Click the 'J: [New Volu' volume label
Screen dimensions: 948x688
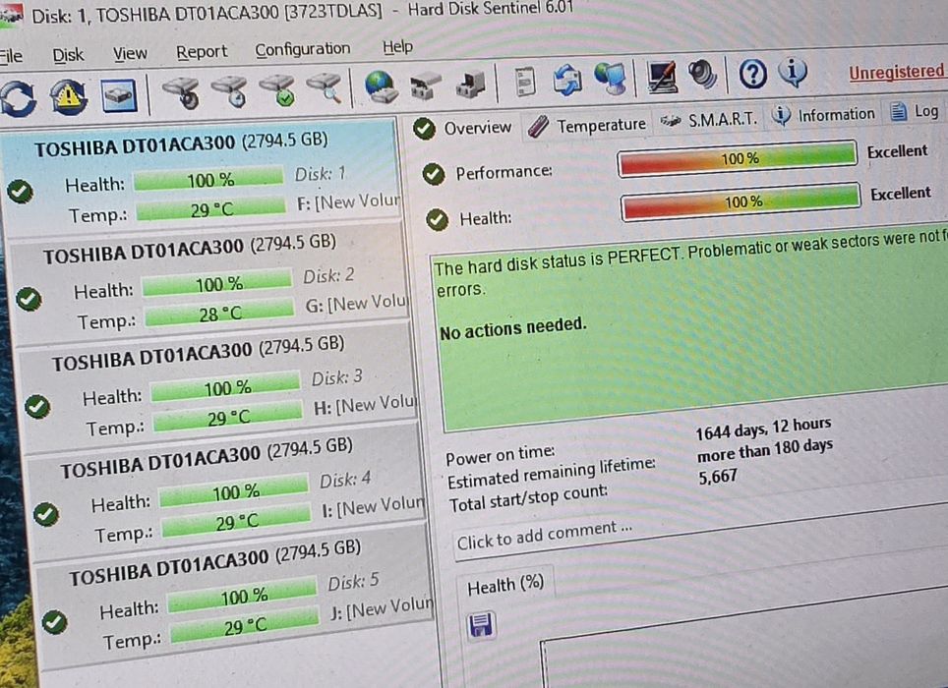pos(383,608)
